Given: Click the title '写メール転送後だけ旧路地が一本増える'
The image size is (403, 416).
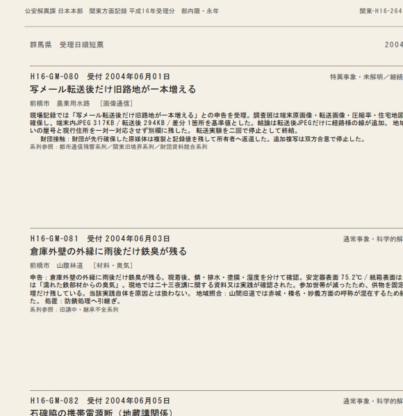Looking at the screenshot, I should (x=113, y=90).
